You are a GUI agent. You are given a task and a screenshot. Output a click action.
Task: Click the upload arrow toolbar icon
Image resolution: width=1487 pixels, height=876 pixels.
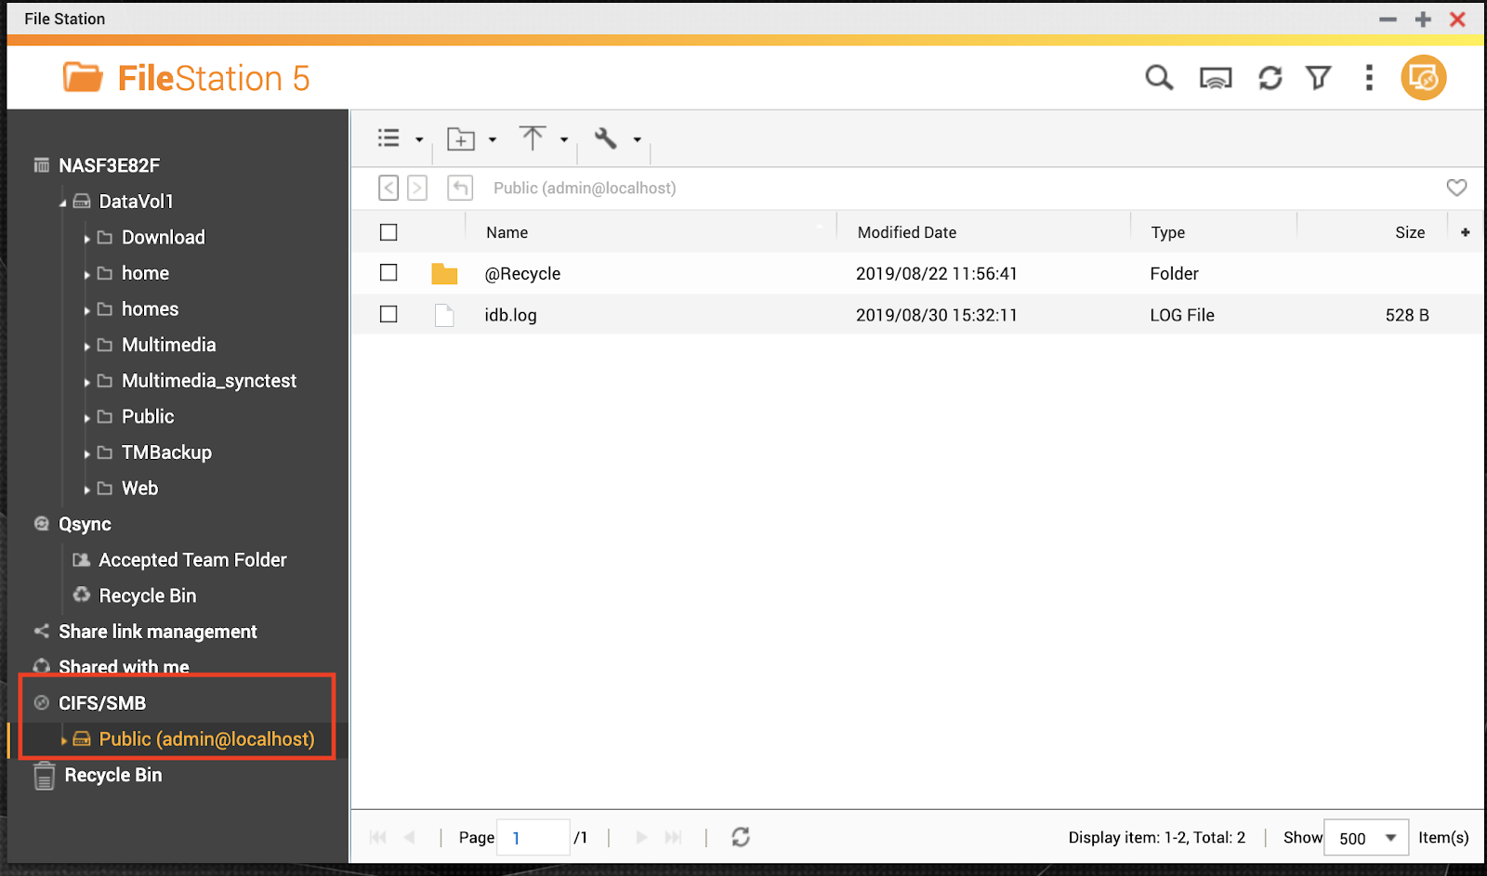pyautogui.click(x=533, y=138)
